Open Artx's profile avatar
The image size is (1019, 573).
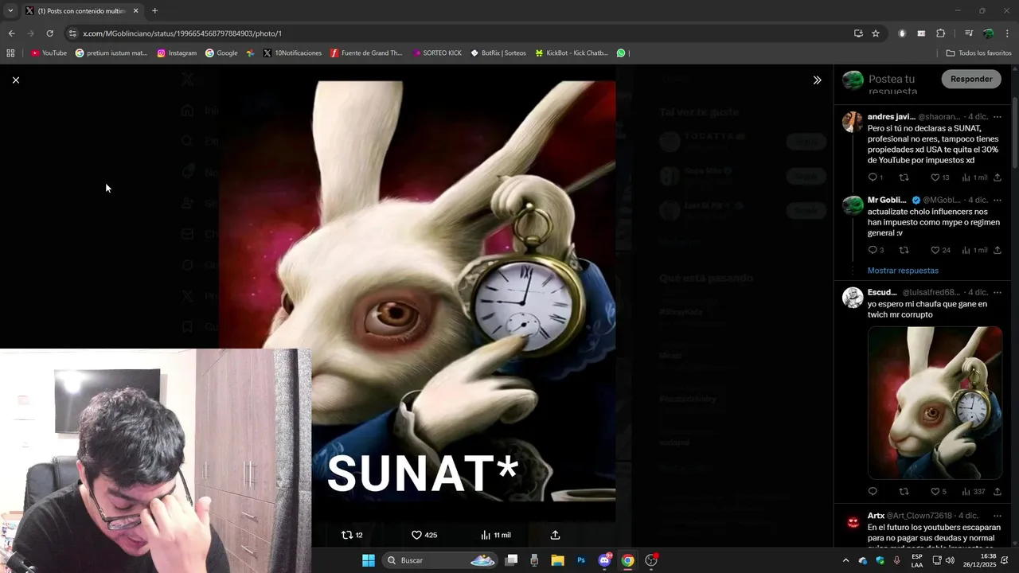click(x=853, y=521)
